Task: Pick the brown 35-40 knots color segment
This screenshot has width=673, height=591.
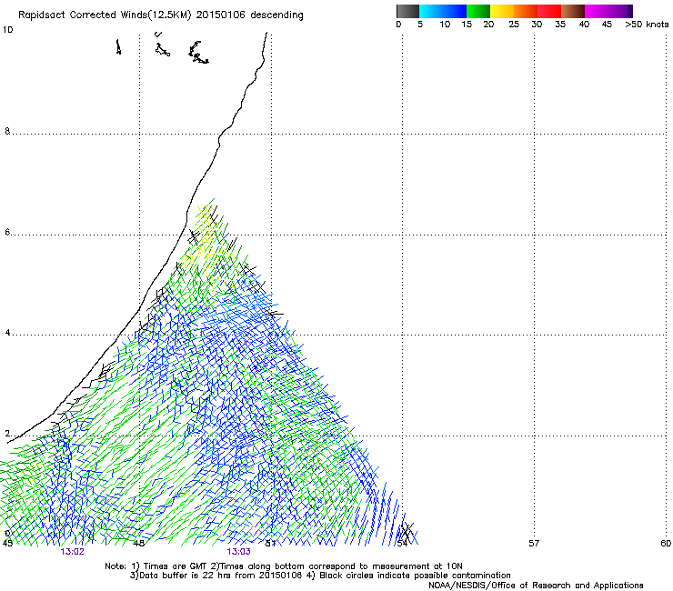Action: (573, 11)
